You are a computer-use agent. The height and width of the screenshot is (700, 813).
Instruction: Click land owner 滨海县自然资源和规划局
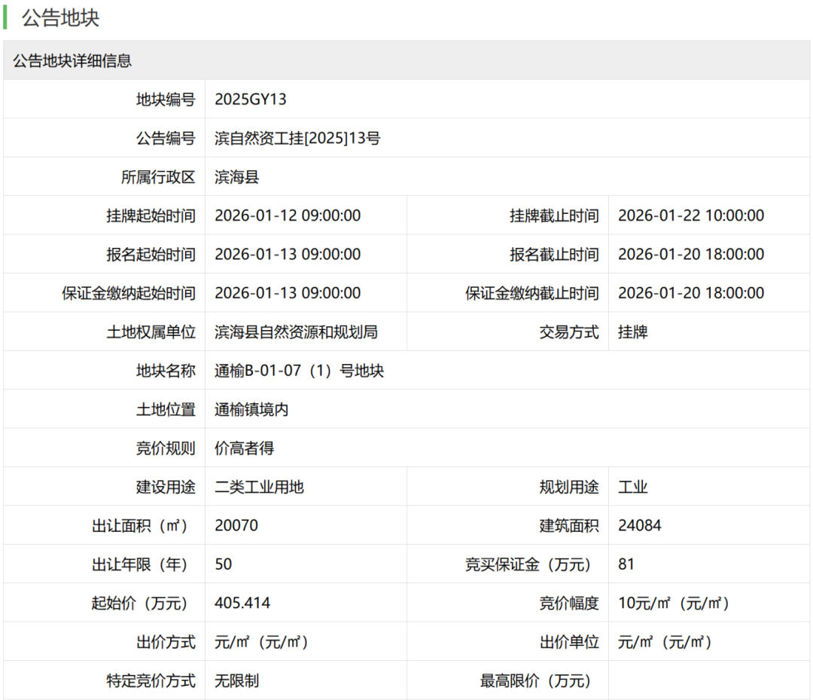click(x=296, y=332)
